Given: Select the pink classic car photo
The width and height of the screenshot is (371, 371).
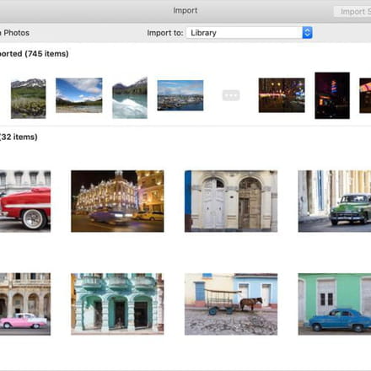Looking at the screenshot, I should pos(25,304).
